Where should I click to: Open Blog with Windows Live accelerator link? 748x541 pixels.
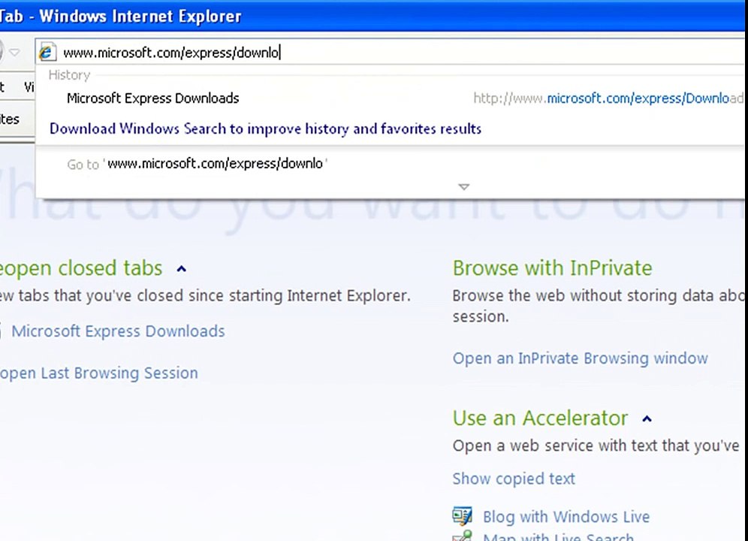point(566,517)
